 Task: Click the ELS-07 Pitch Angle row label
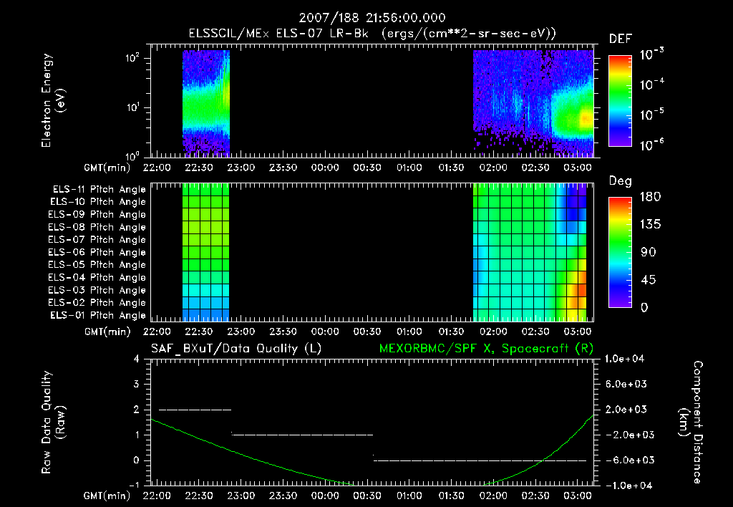coord(97,239)
